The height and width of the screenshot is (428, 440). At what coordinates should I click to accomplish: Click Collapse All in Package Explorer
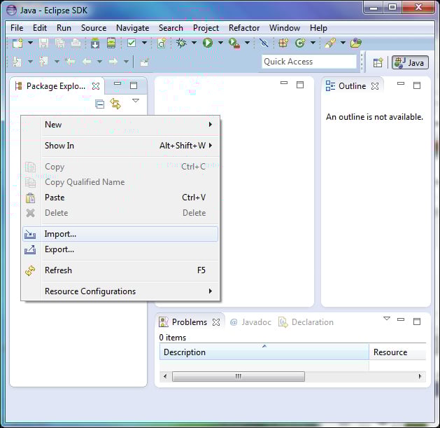(x=99, y=104)
